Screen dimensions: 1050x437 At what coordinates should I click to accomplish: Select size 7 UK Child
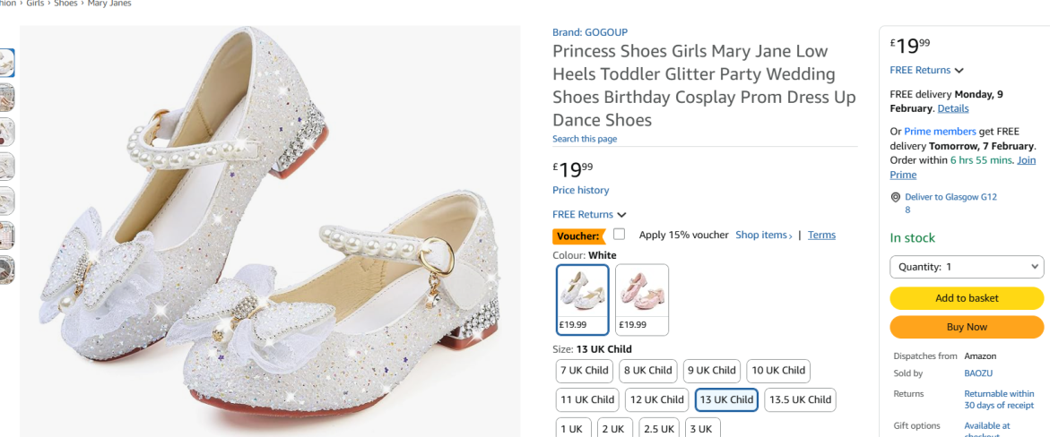click(x=585, y=371)
